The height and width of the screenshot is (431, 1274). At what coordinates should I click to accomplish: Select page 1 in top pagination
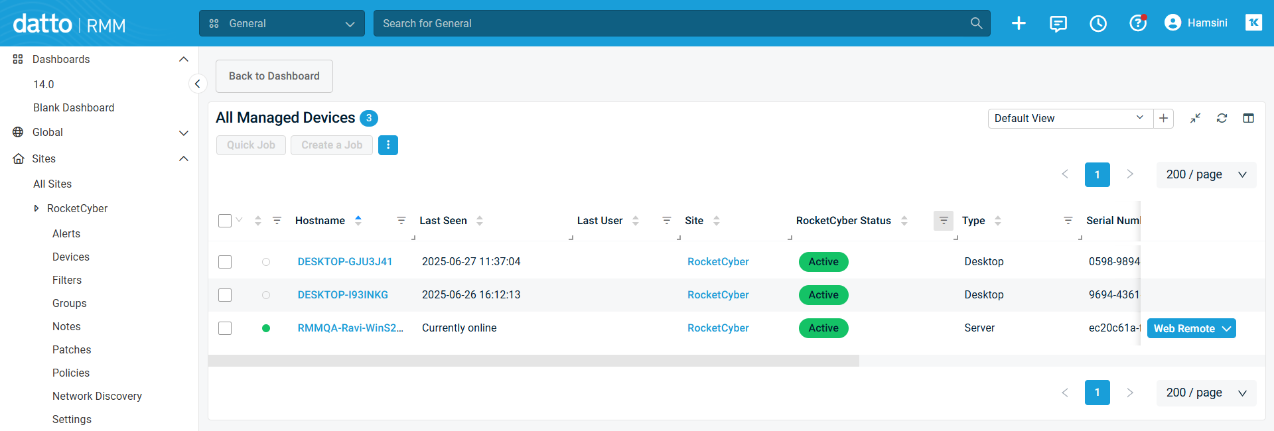(x=1097, y=175)
